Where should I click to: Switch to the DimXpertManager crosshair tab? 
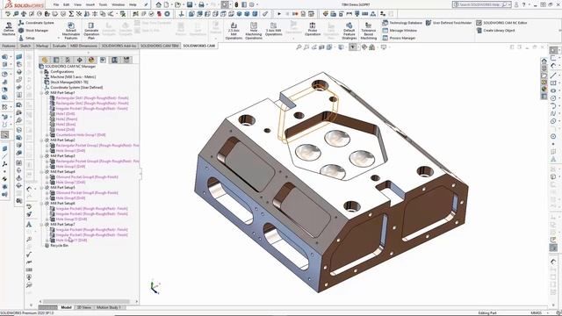click(x=80, y=60)
